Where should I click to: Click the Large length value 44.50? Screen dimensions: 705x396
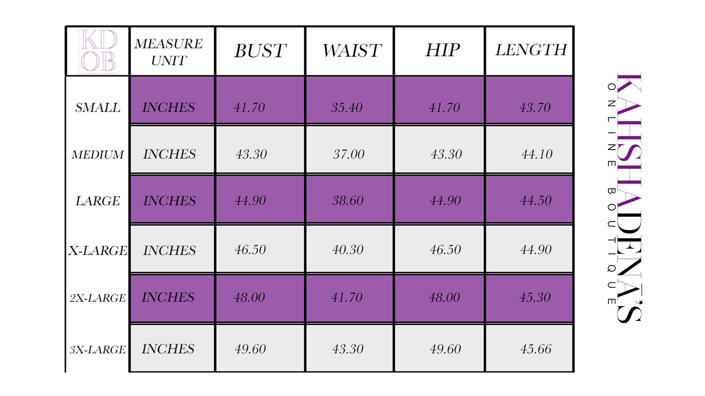(536, 200)
